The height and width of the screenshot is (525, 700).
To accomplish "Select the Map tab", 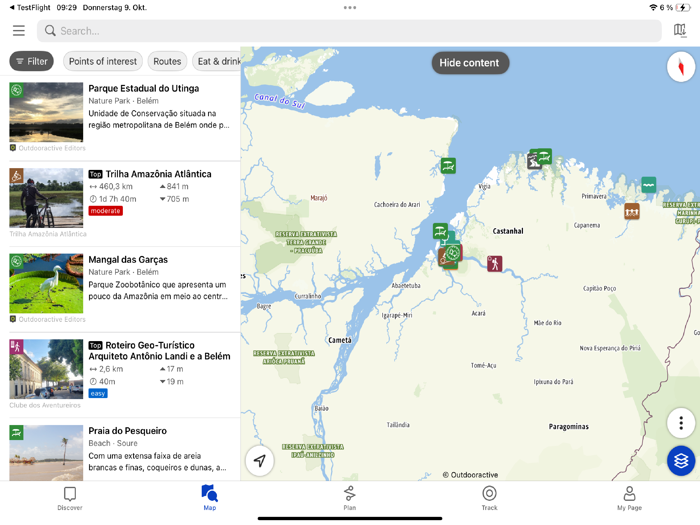I will (x=210, y=498).
